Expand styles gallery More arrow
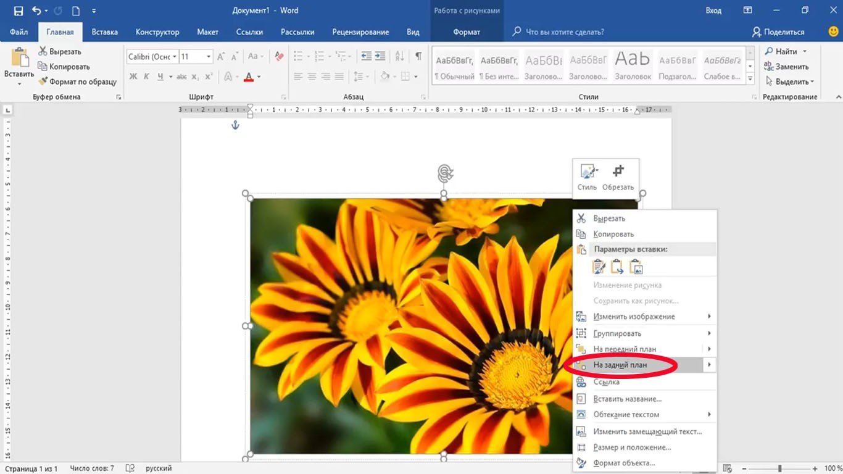Image resolution: width=843 pixels, height=474 pixels. click(x=750, y=79)
